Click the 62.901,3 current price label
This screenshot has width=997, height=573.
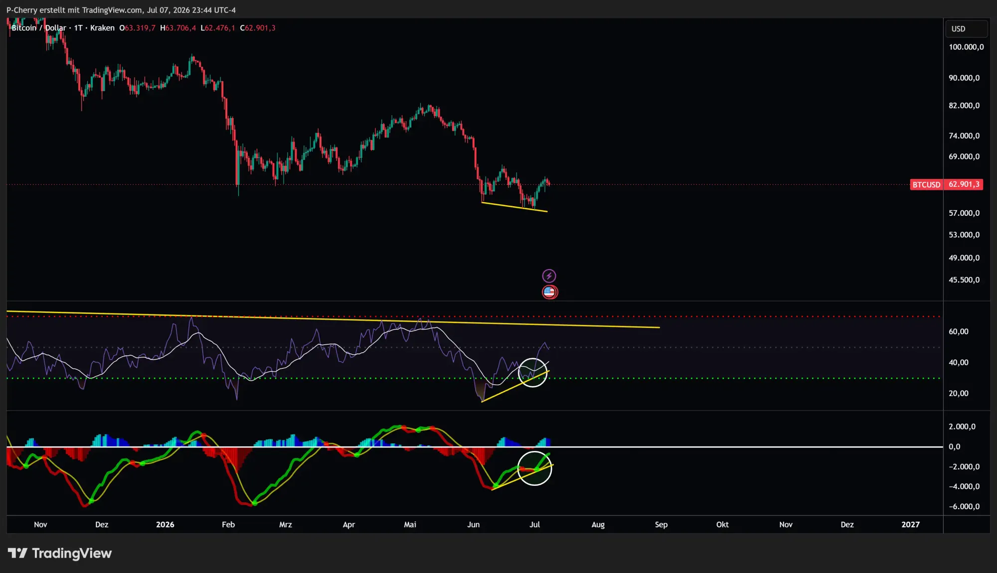(x=964, y=184)
